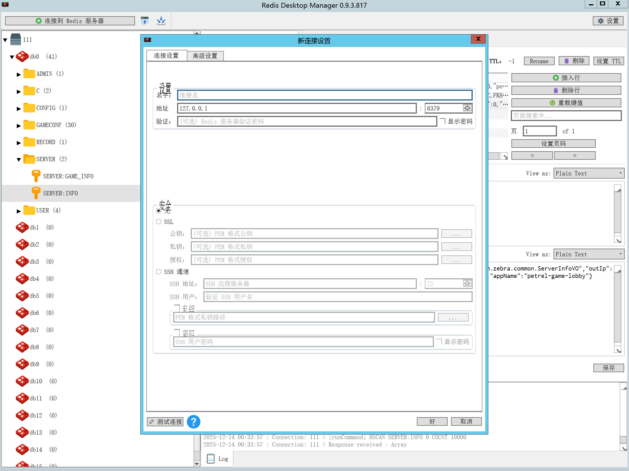Increase the port with the 6379 stepper
The width and height of the screenshot is (629, 471).
click(467, 107)
